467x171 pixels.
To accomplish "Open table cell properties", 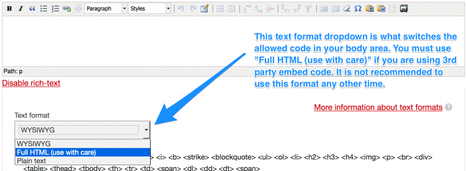I will coord(231,9).
